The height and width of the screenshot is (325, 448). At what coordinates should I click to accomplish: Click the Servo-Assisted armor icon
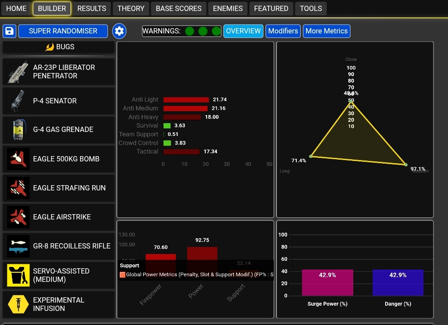click(18, 275)
